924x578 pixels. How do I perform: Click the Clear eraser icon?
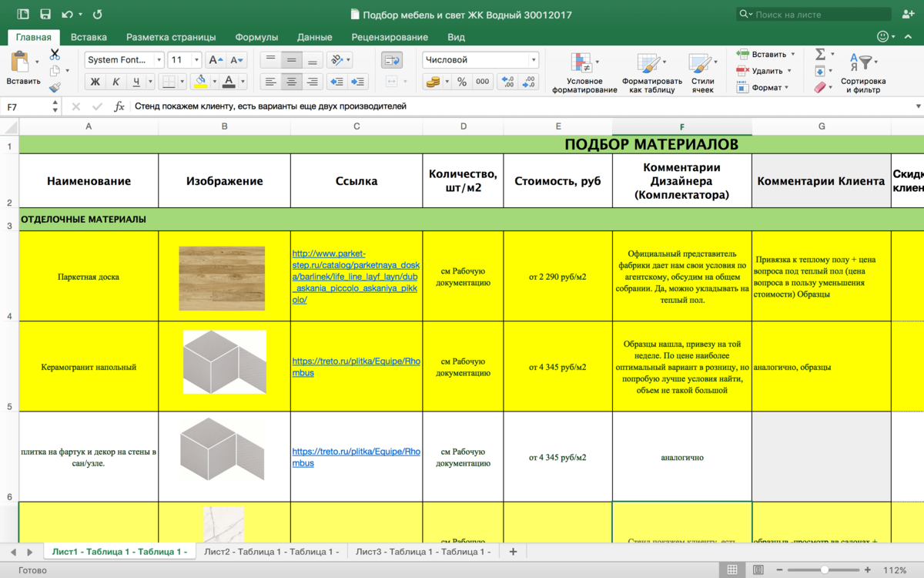coord(820,88)
